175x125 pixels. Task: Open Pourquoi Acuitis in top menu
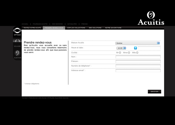40,24
